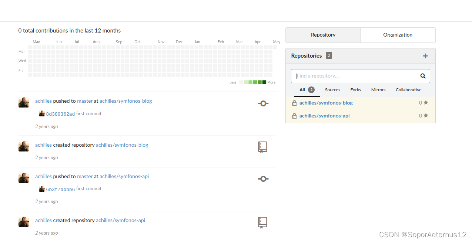Click the lock icon beside achilles/symfonos-blog
The image size is (472, 242).
pyautogui.click(x=294, y=103)
